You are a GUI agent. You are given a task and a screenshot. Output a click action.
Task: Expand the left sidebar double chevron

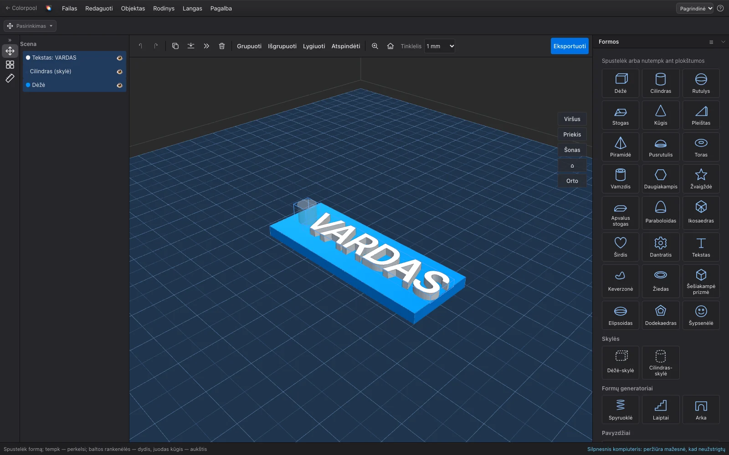pyautogui.click(x=10, y=40)
